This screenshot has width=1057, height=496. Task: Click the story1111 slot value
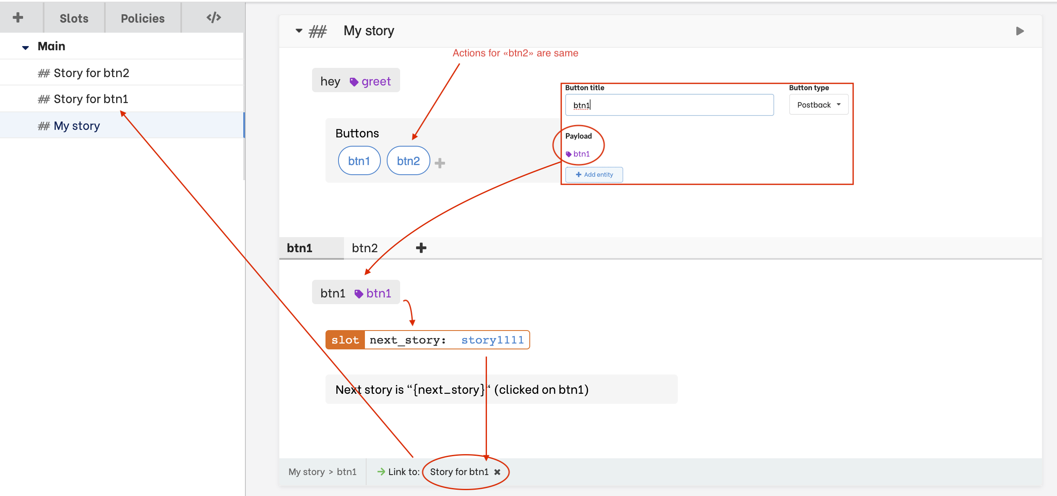492,340
